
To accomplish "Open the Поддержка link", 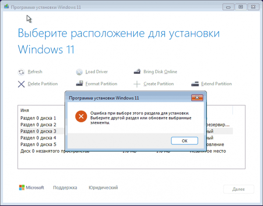I will 65,188.
